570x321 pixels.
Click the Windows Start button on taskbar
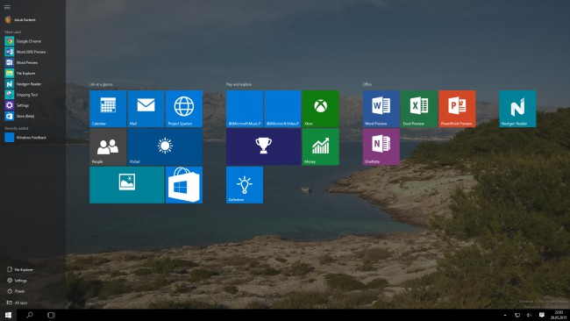(x=8, y=315)
